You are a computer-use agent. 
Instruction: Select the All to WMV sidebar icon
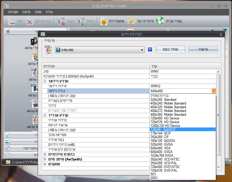point(35,120)
